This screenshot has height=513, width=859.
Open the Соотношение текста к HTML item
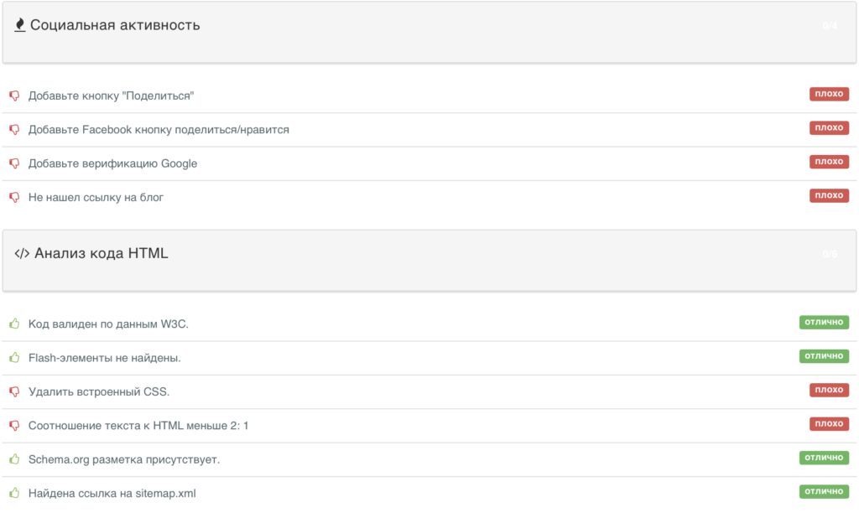[x=429, y=426]
